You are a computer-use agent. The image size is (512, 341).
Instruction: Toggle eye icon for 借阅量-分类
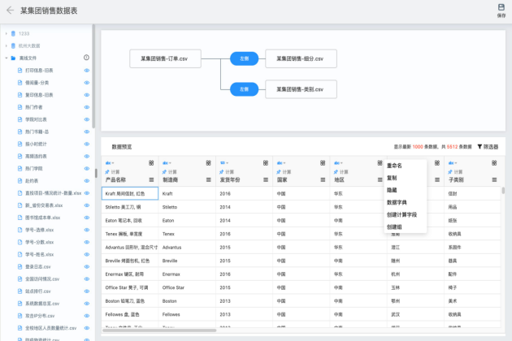[87, 83]
